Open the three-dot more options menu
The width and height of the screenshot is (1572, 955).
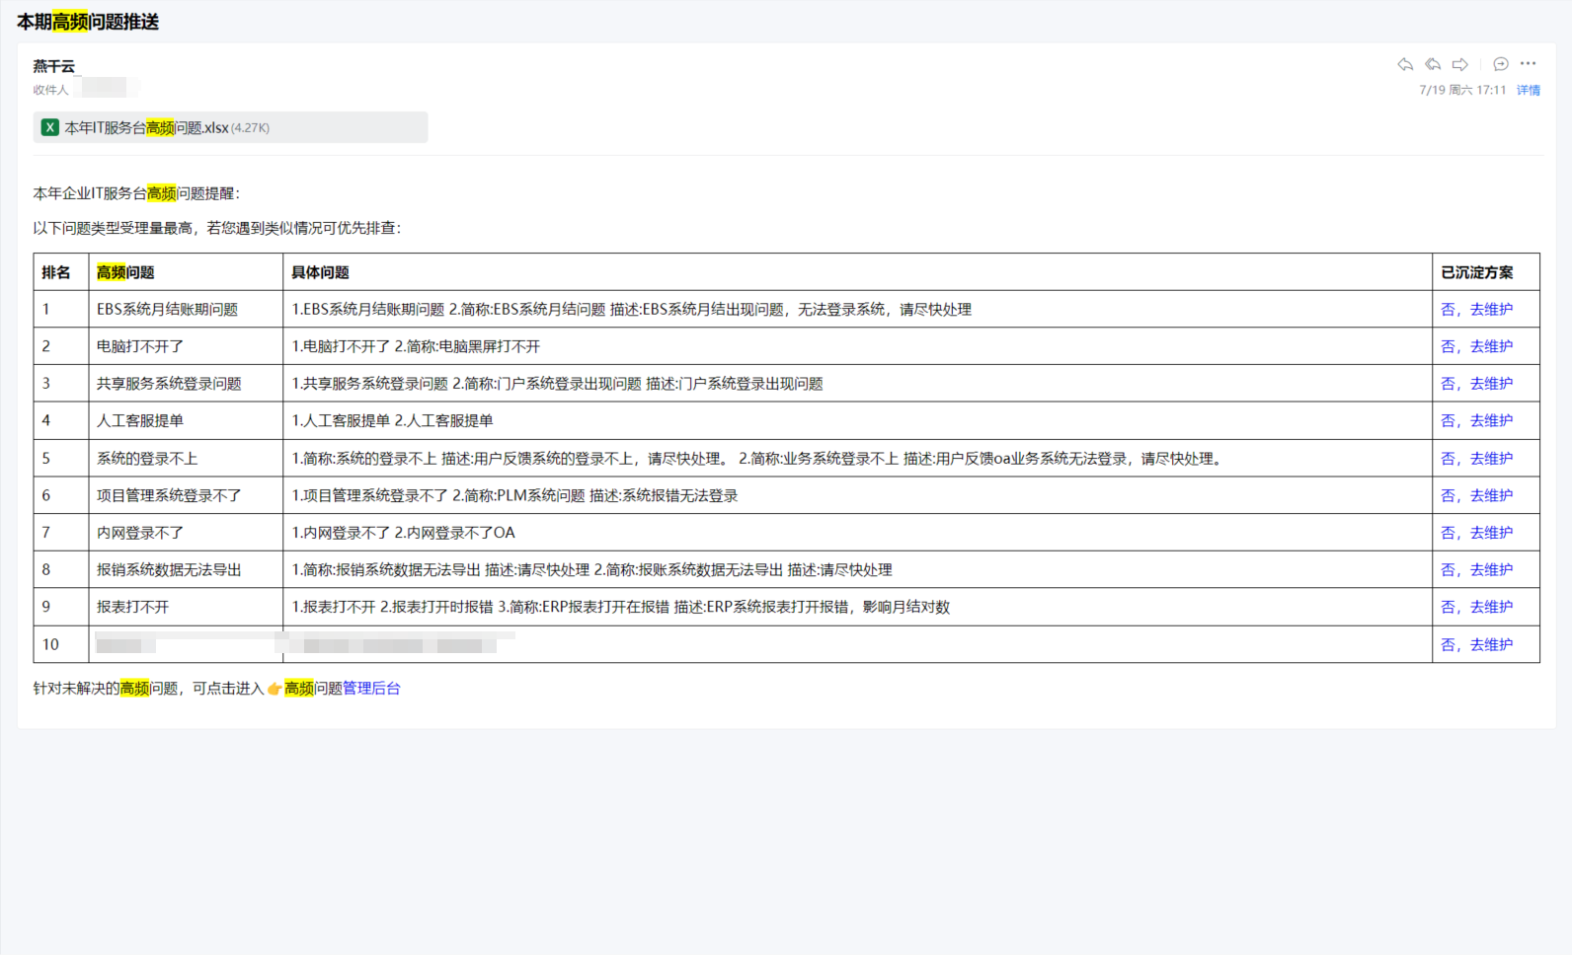(x=1528, y=64)
